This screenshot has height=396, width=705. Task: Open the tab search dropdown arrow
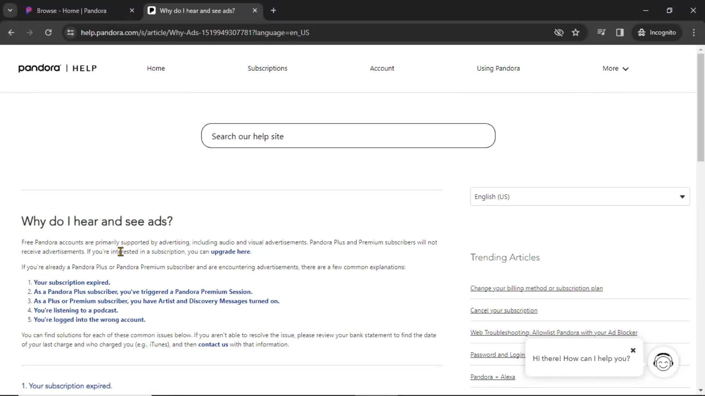[10, 10]
